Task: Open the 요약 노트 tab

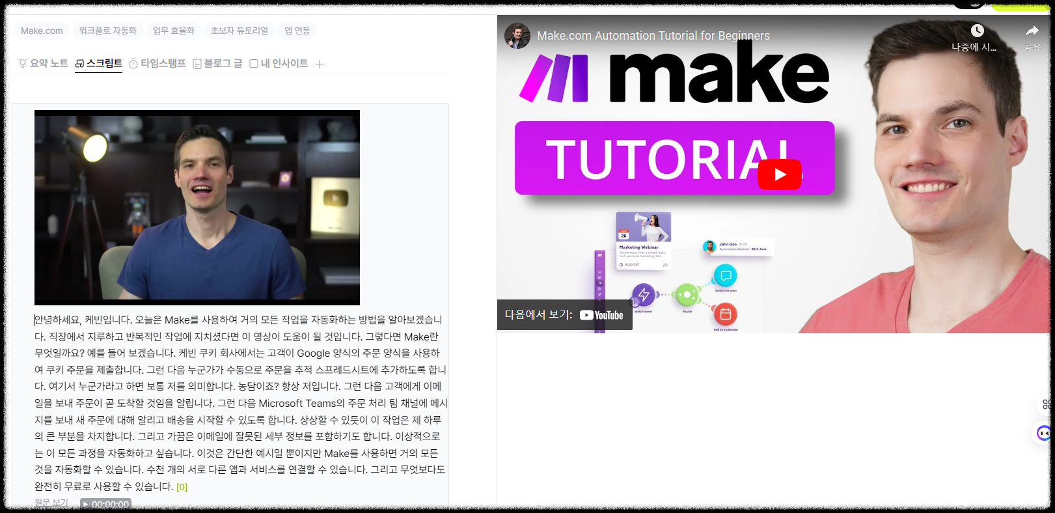Action: click(44, 63)
